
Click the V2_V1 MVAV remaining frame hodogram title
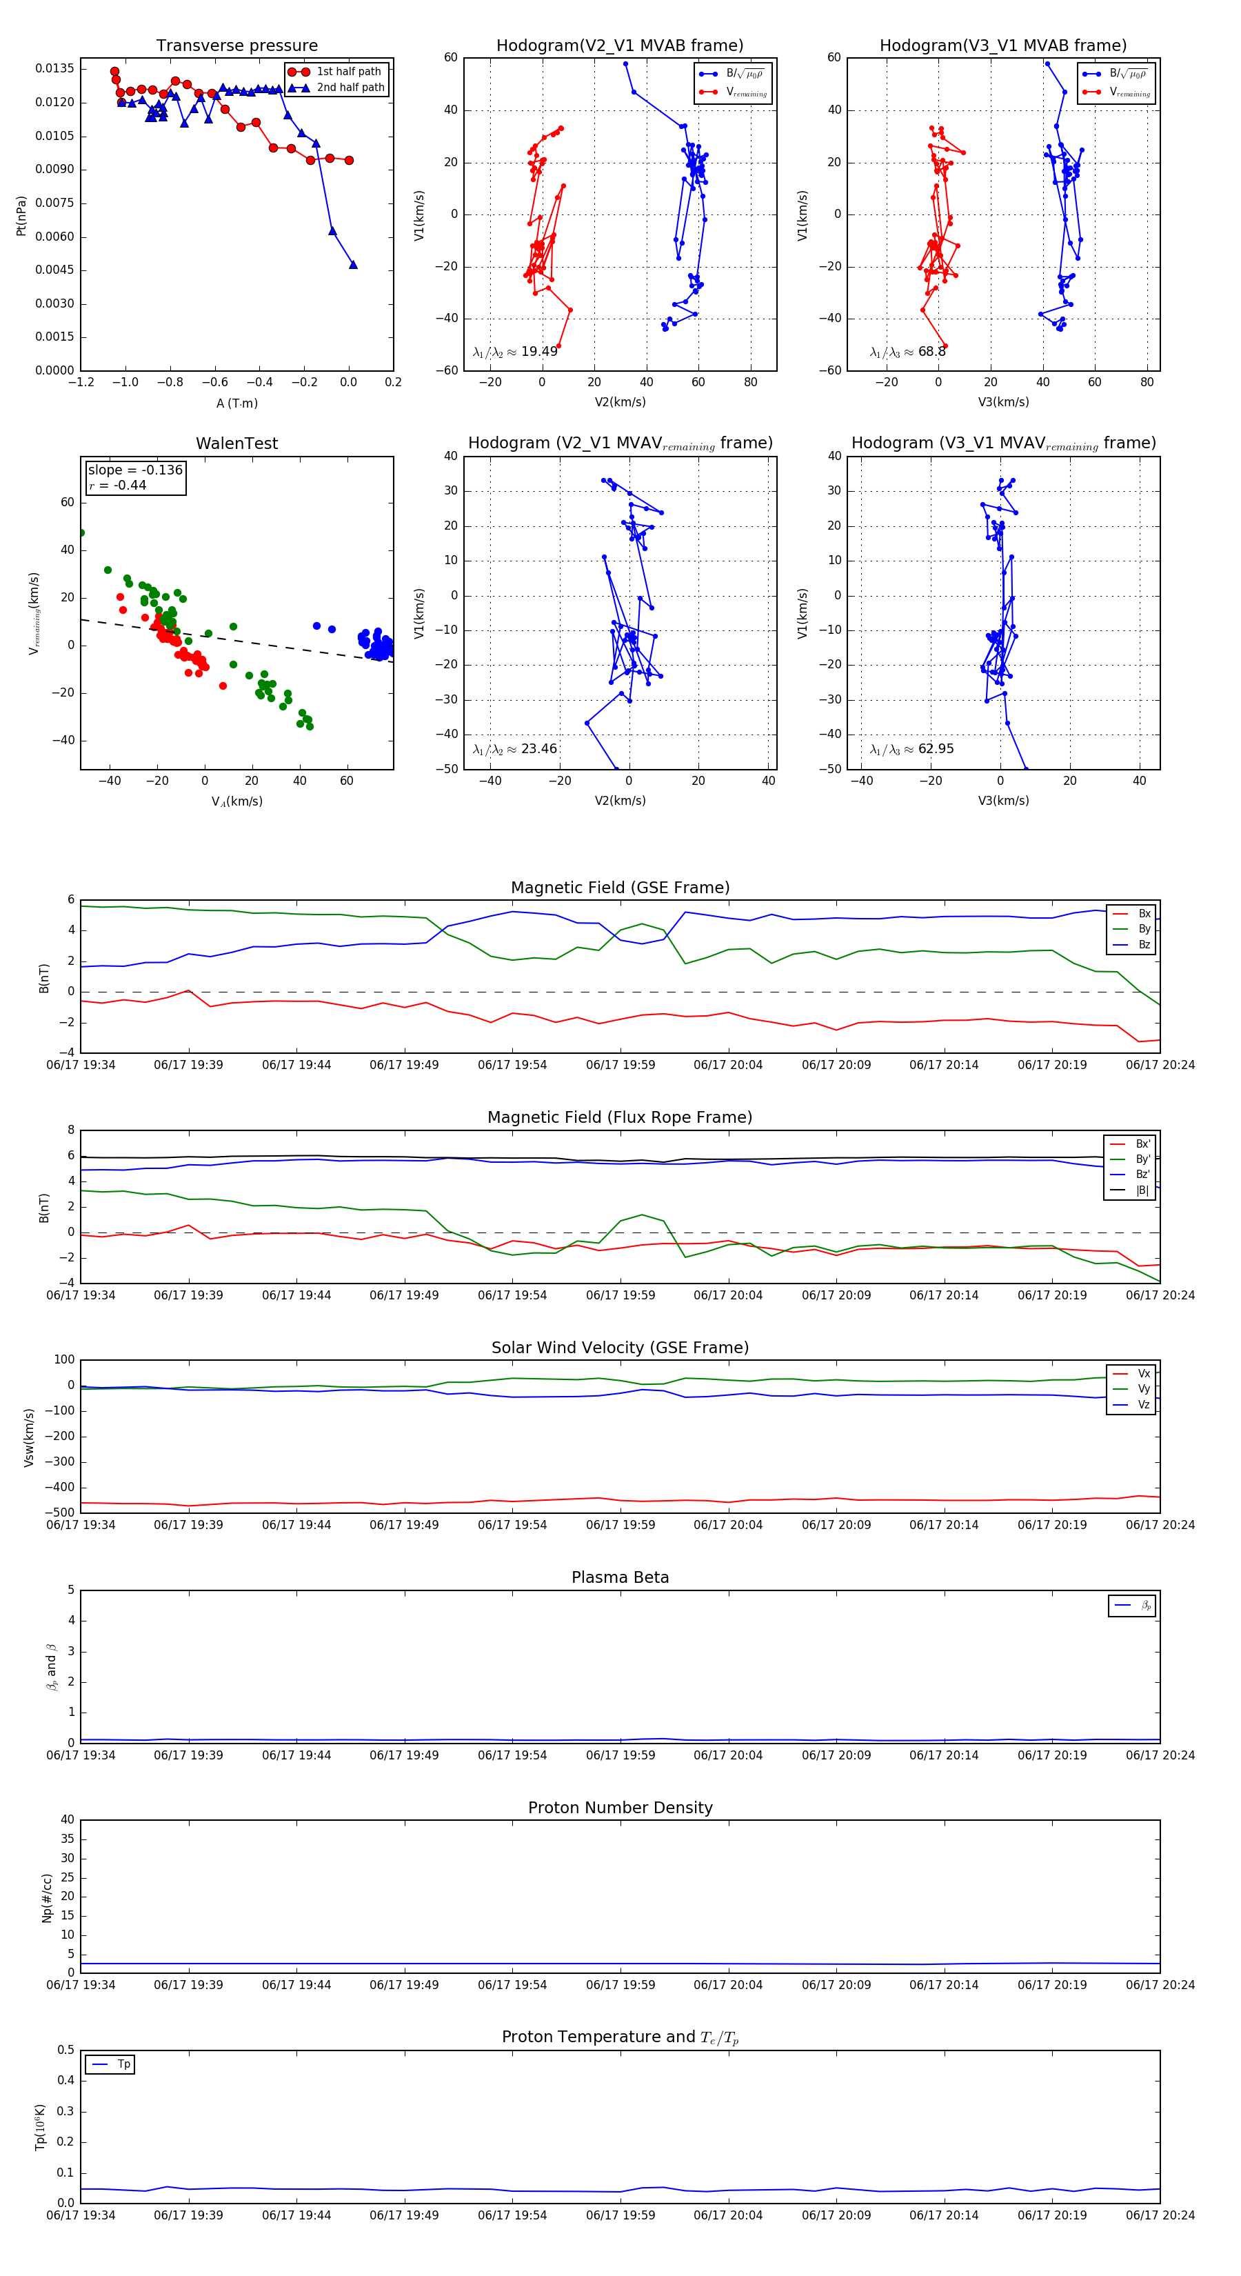[620, 443]
